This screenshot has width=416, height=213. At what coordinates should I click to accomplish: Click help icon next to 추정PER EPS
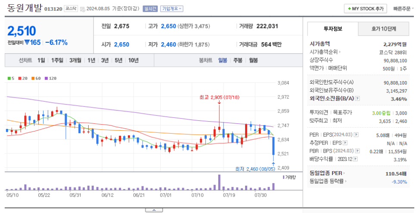point(345,143)
